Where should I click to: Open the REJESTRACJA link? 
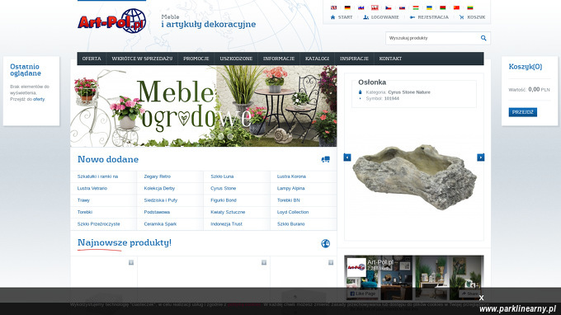[429, 17]
